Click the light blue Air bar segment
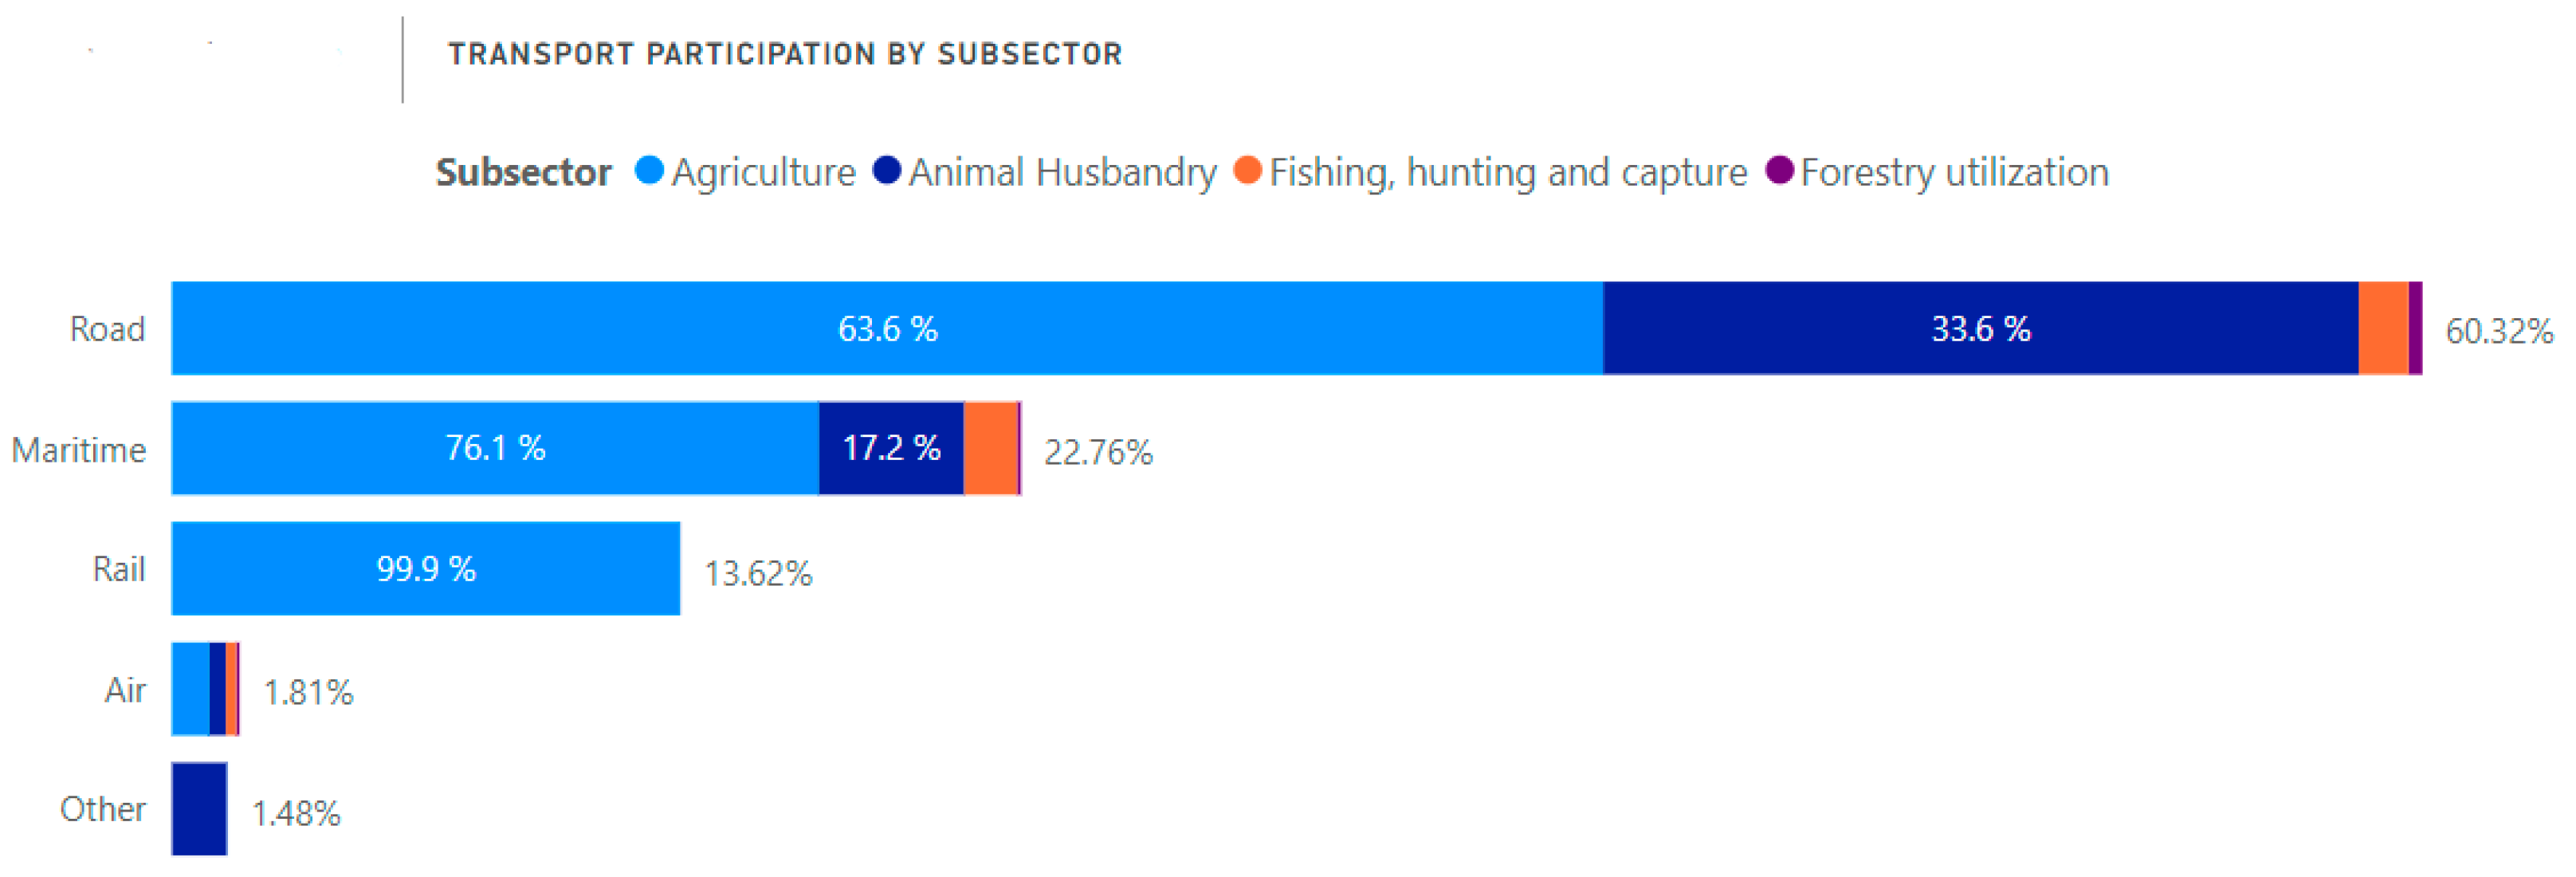 point(190,689)
